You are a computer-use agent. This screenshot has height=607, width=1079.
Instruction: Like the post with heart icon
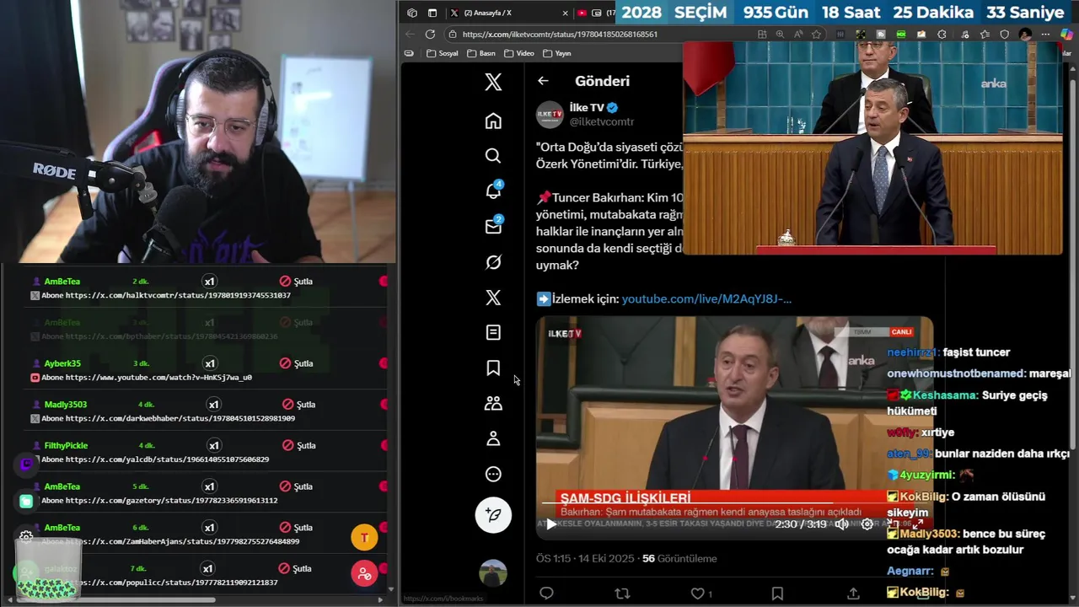[x=698, y=594]
